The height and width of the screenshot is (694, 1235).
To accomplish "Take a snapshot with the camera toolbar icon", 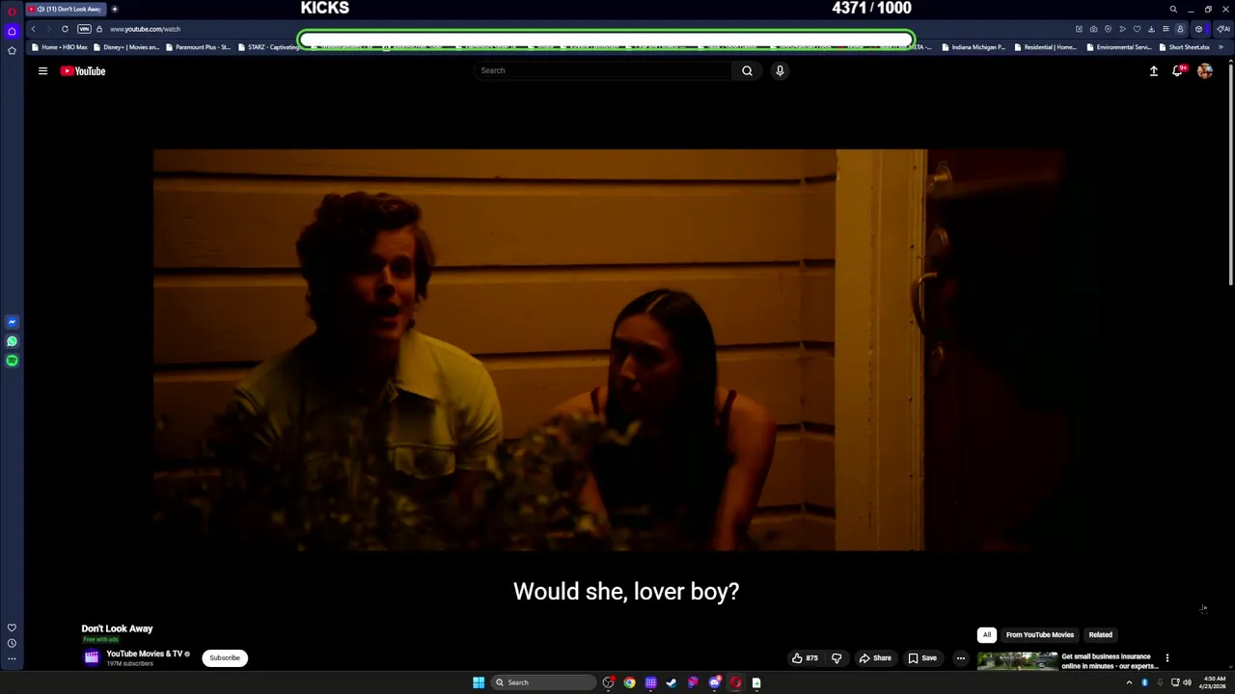I will click(x=1093, y=29).
